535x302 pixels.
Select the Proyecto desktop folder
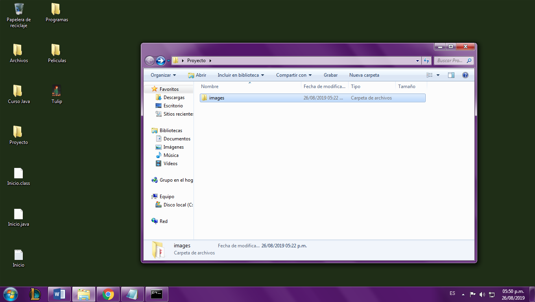pos(18,135)
